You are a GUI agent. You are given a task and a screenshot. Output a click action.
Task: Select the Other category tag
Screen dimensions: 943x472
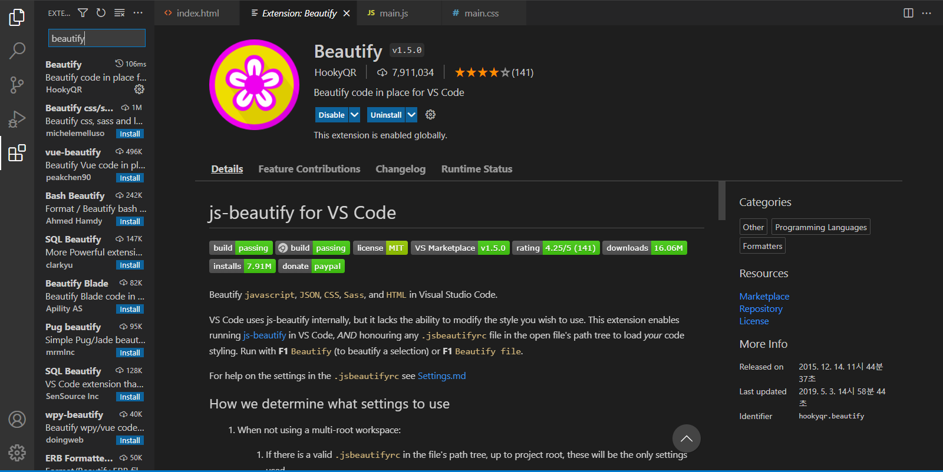pyautogui.click(x=753, y=227)
